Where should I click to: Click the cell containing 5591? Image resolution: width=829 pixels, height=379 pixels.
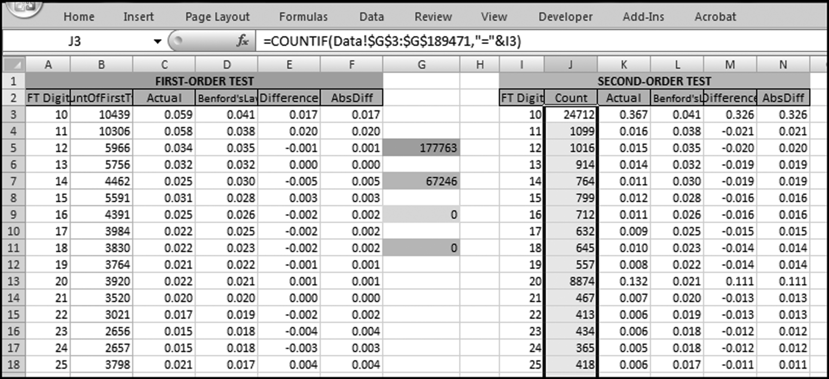click(x=101, y=198)
